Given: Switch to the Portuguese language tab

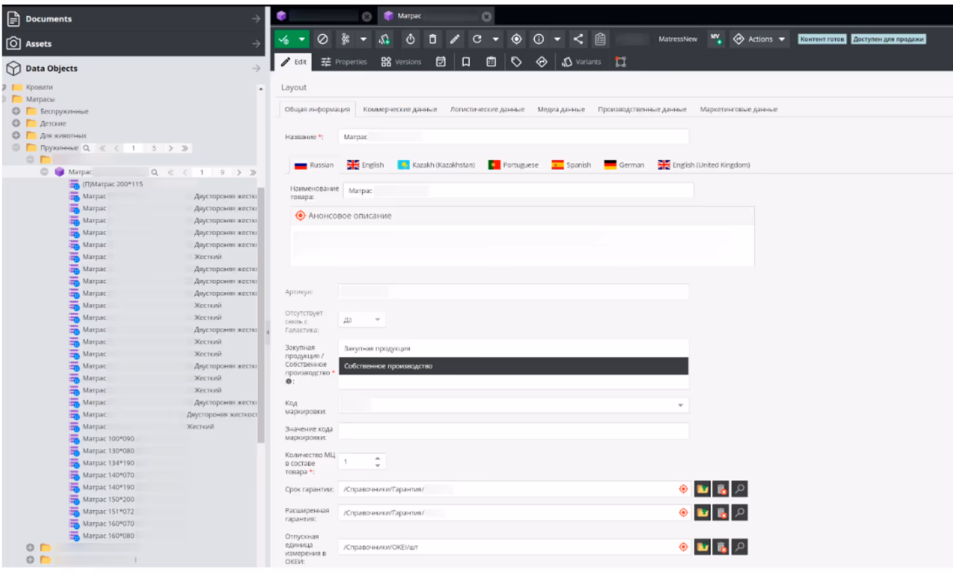Looking at the screenshot, I should click(x=513, y=165).
